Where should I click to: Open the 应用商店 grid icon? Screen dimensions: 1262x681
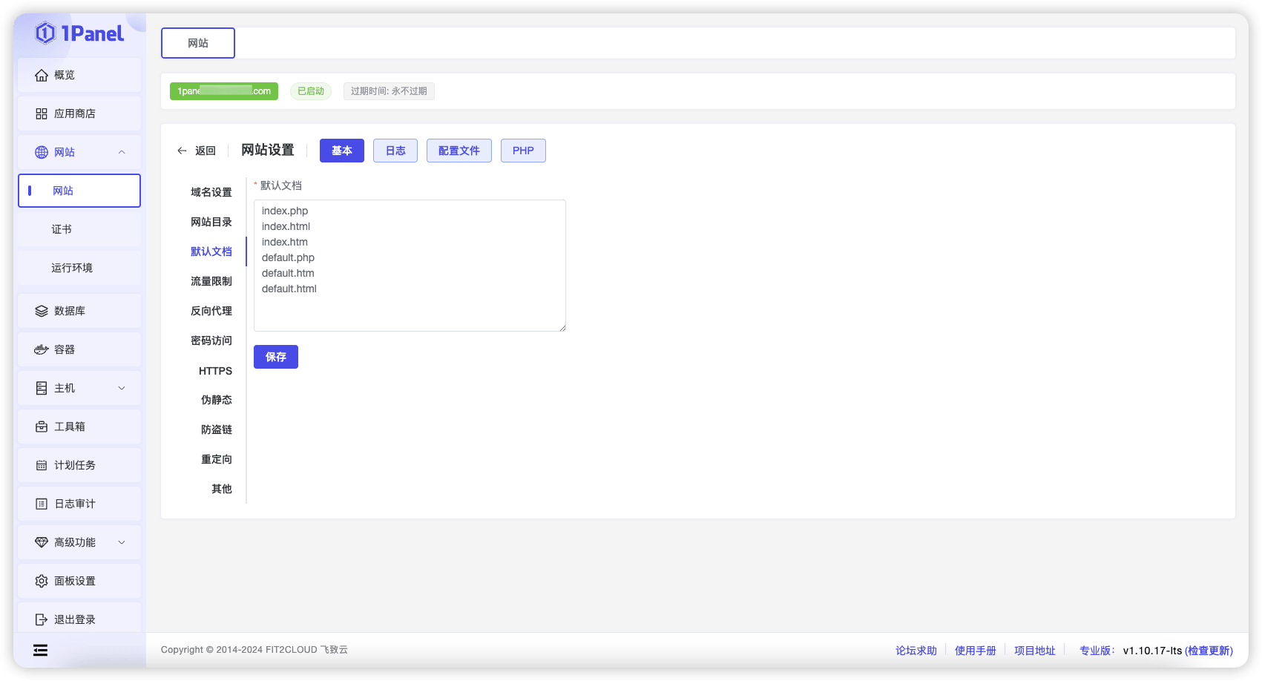click(42, 113)
